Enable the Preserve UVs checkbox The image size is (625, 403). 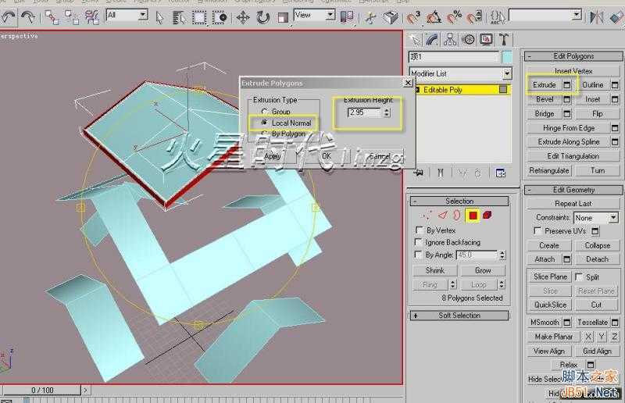(x=537, y=231)
